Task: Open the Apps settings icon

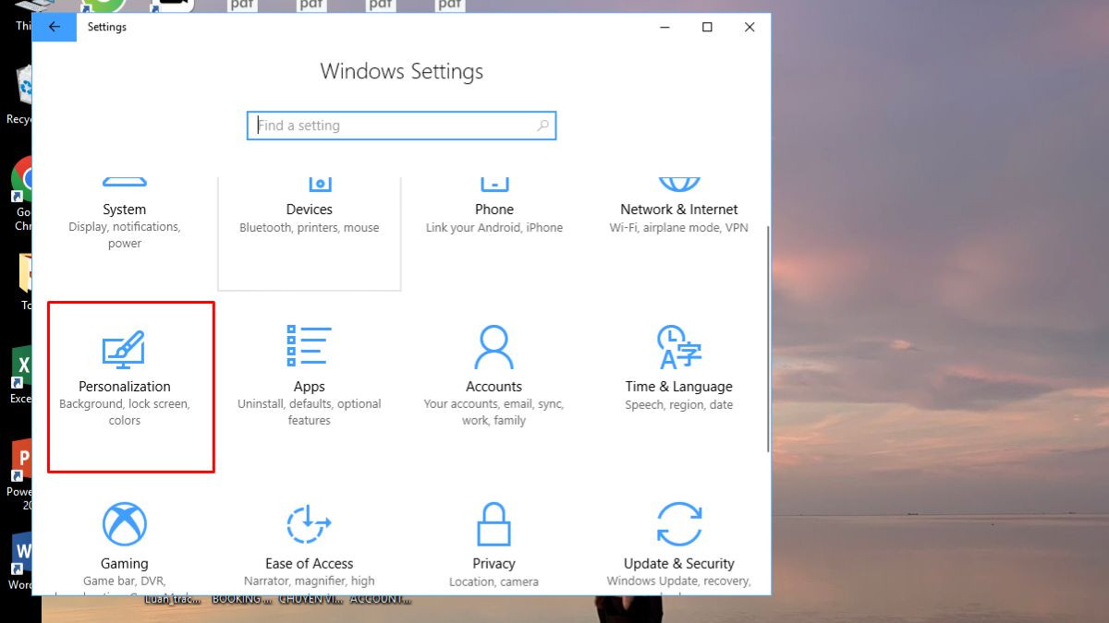Action: 309,346
